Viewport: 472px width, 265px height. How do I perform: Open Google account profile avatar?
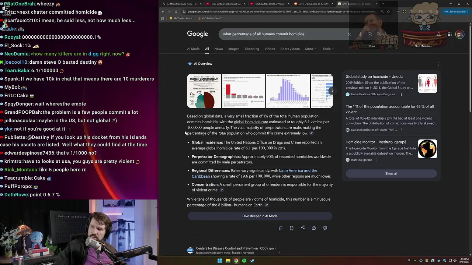[x=459, y=34]
